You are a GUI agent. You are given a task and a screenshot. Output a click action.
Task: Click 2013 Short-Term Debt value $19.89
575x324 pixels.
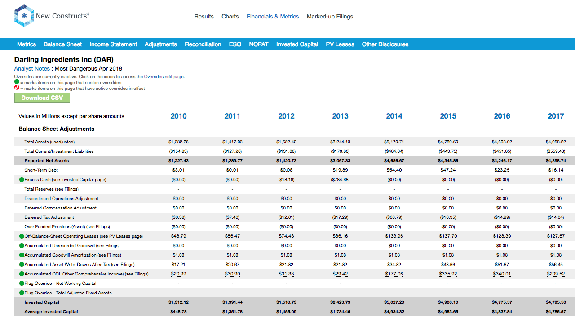point(340,170)
